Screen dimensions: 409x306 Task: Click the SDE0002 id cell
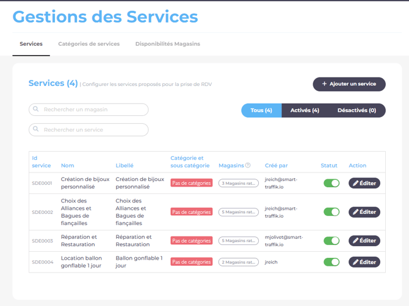point(42,212)
